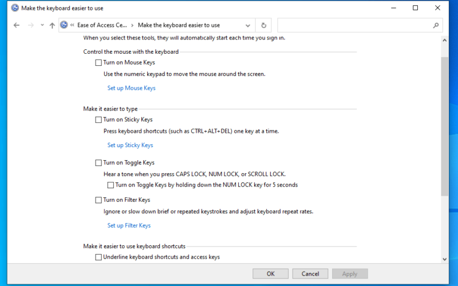
Task: Click the title bar Ease of Access icon
Action: pyautogui.click(x=15, y=8)
